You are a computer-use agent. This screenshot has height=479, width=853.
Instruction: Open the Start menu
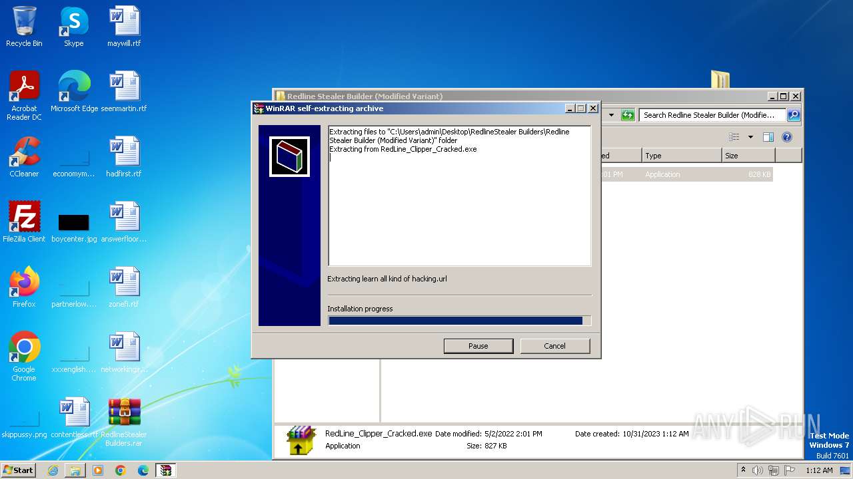[19, 470]
